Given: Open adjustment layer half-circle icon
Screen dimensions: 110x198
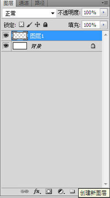Looking at the screenshot, I should (x=61, y=192).
